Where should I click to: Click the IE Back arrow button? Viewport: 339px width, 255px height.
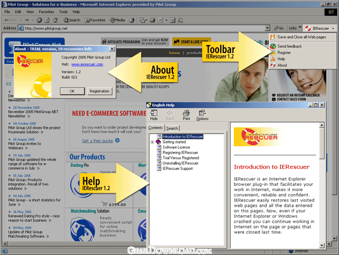tap(11, 20)
